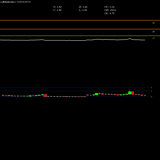Select the close value C: 1.30

point(57,10)
